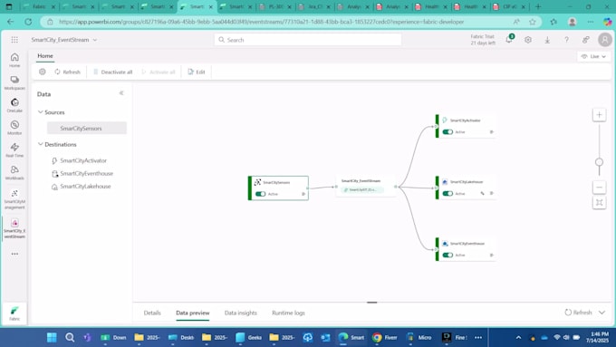Click Deactivate all button
Screen dimensions: 616x347
112,72
